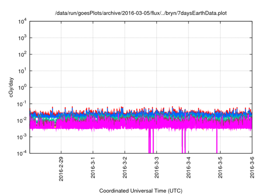Click the 10^0 y-axis tick label
Viewport: 278px width, 195px height.
point(22,87)
